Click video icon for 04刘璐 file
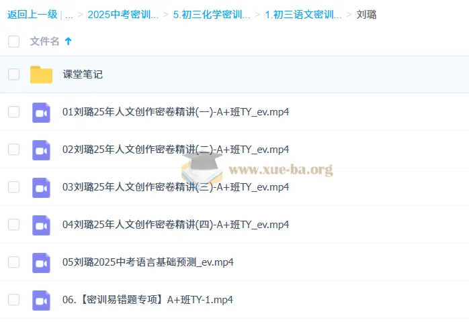 coord(41,225)
